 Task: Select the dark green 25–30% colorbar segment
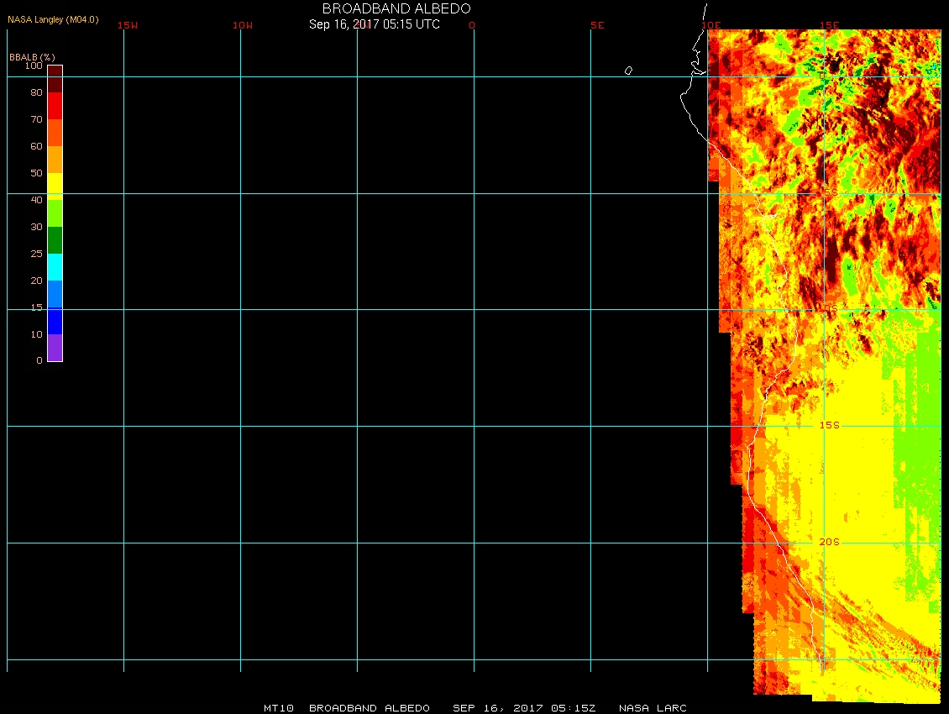pyautogui.click(x=55, y=240)
